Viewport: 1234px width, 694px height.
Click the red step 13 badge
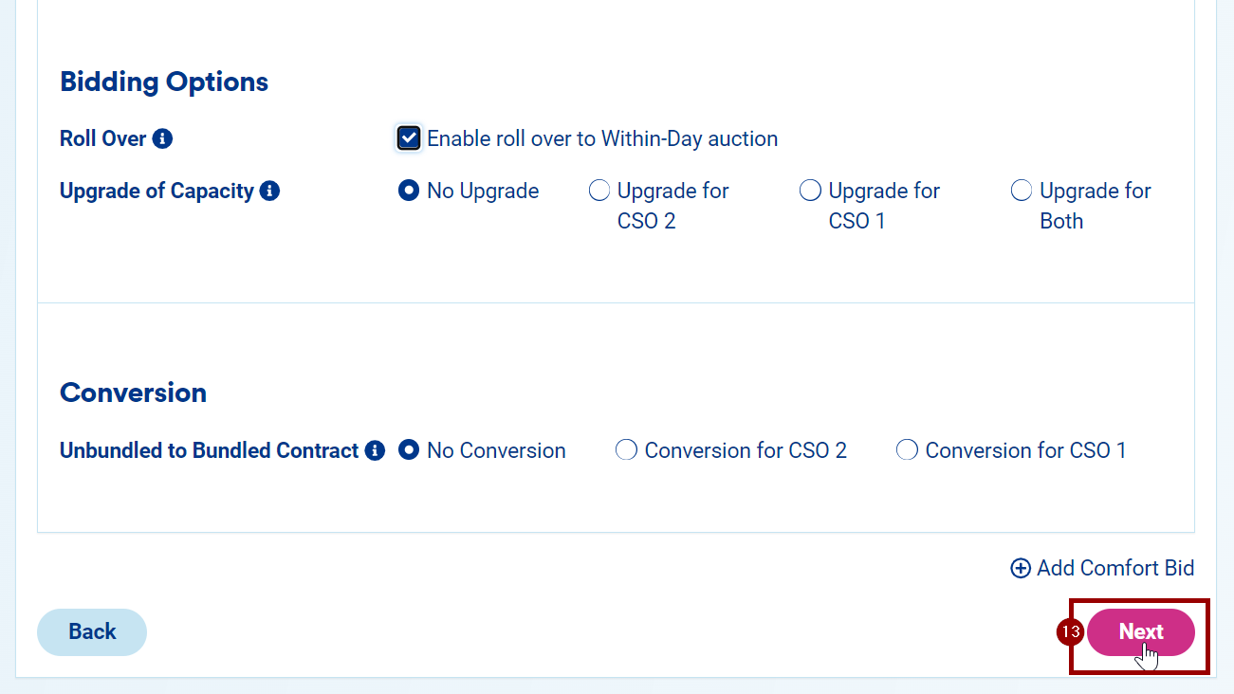(1071, 632)
